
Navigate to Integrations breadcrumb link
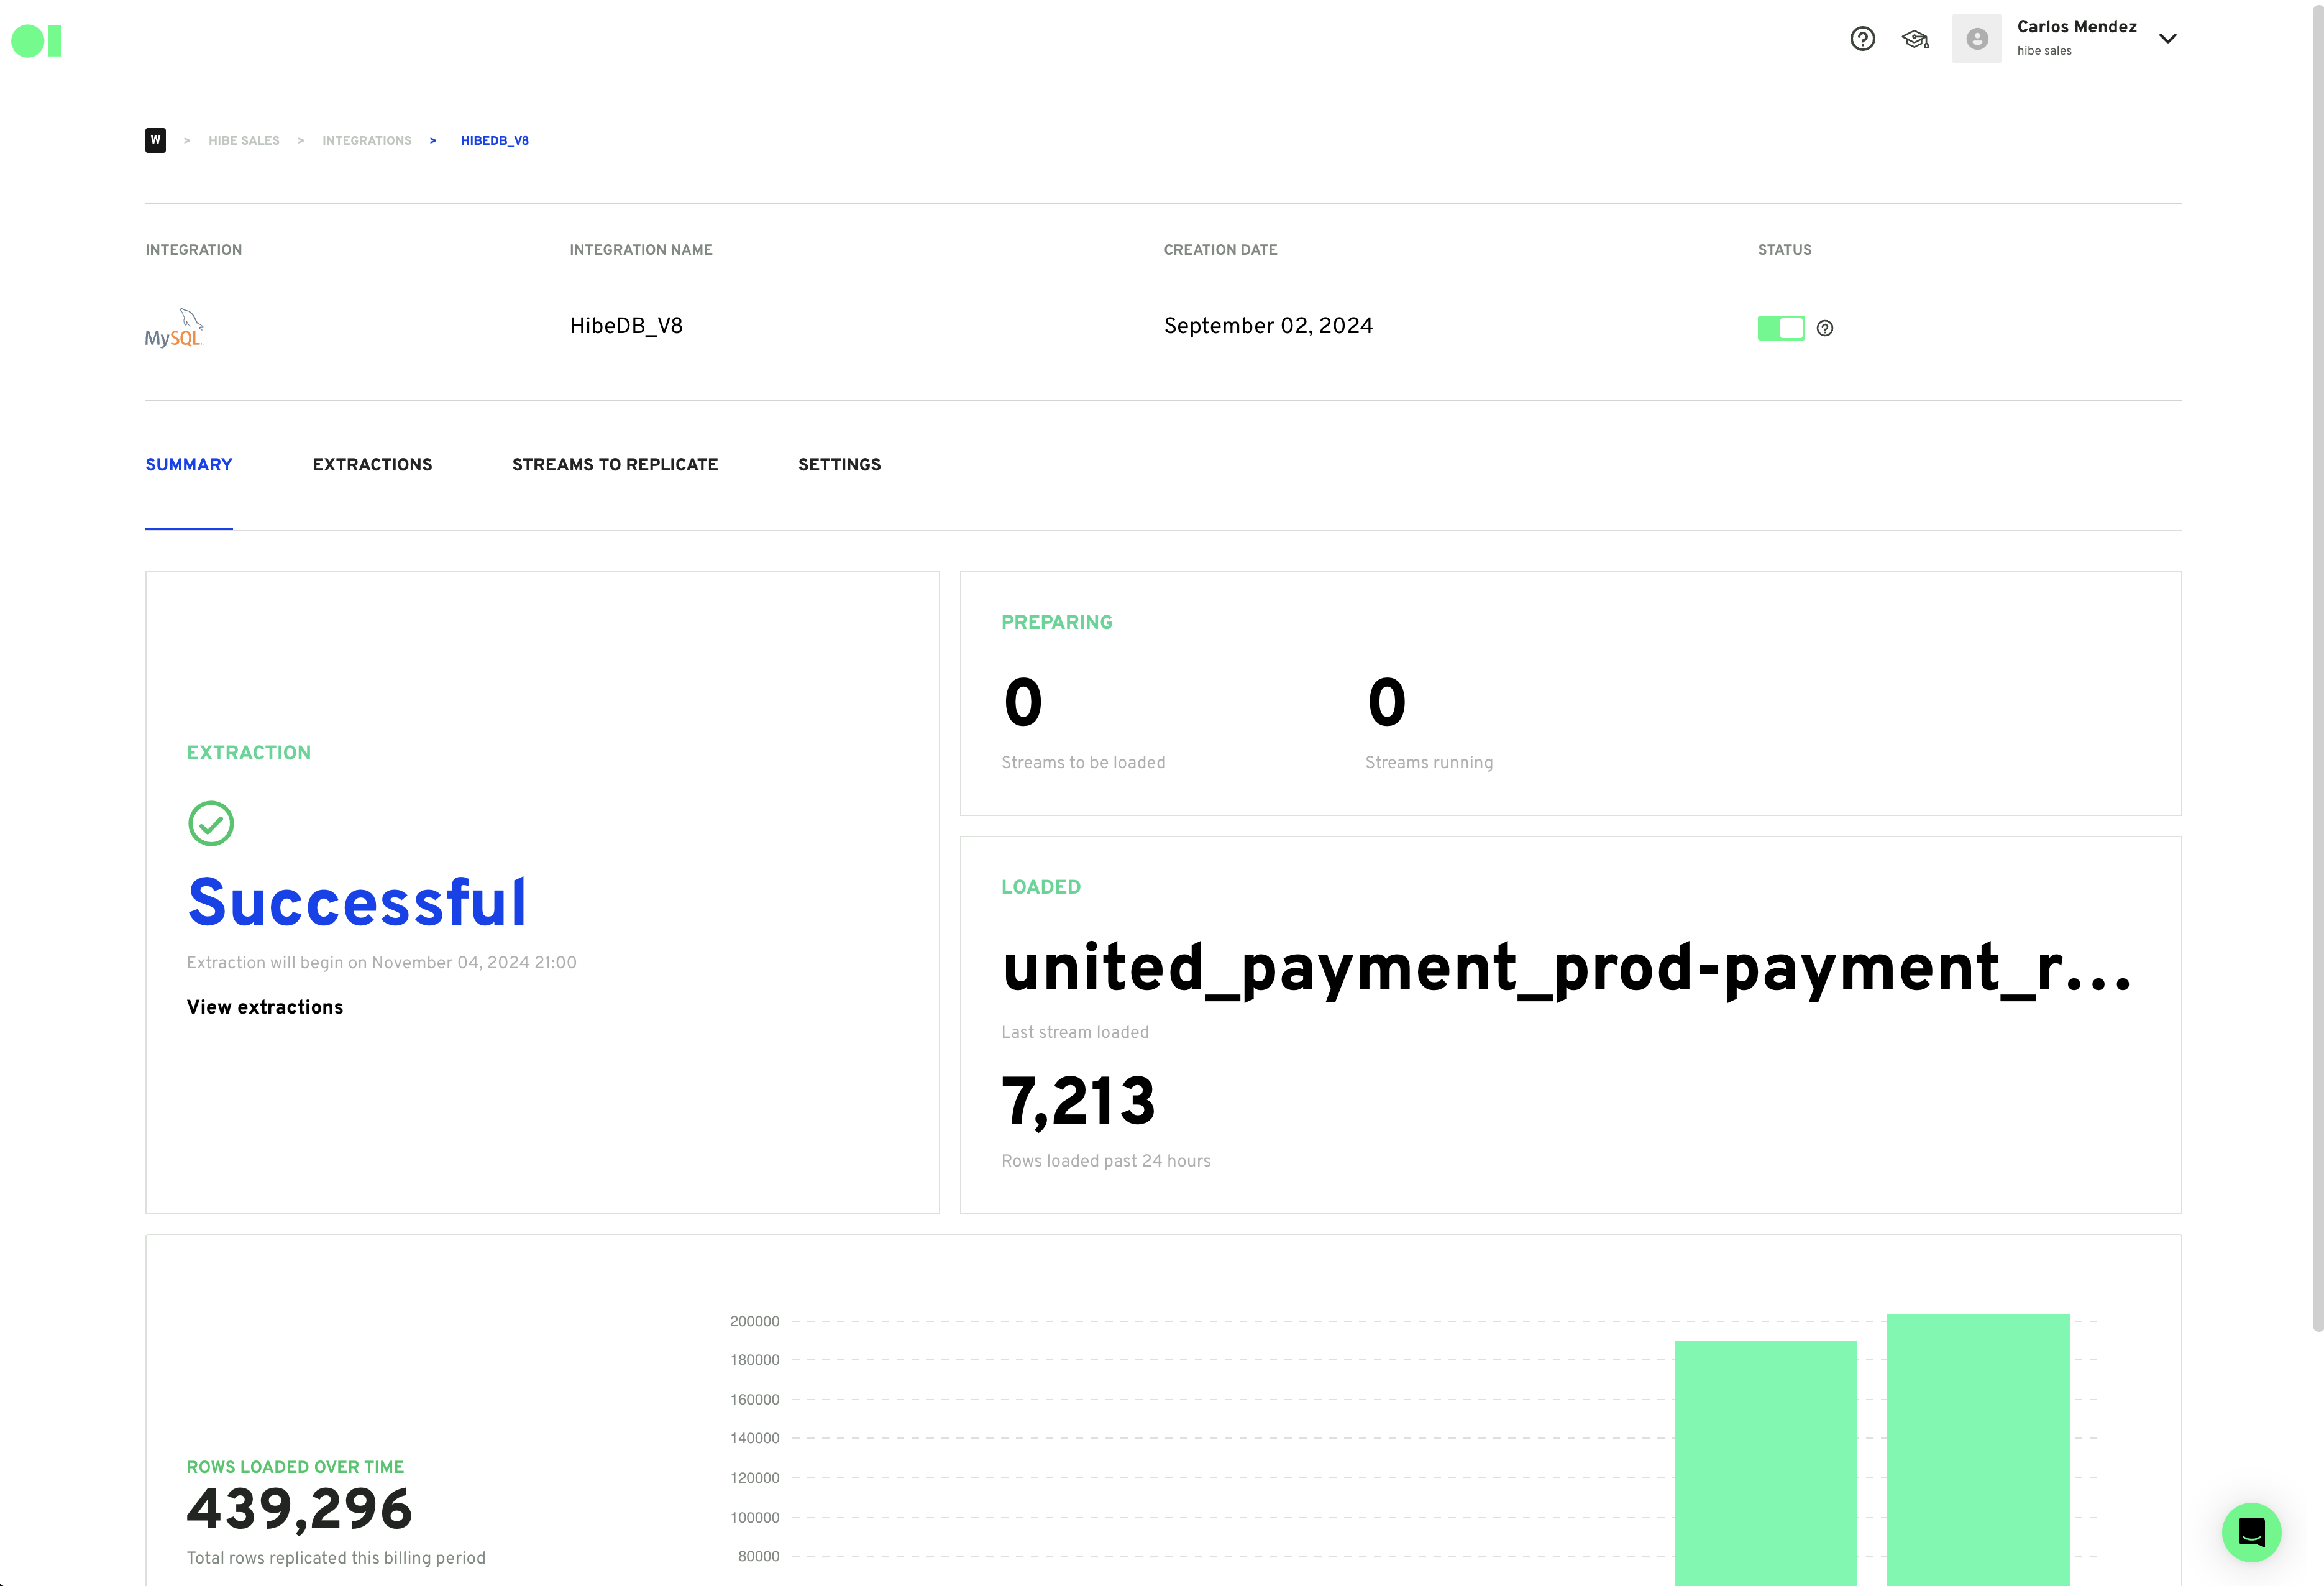click(x=367, y=141)
